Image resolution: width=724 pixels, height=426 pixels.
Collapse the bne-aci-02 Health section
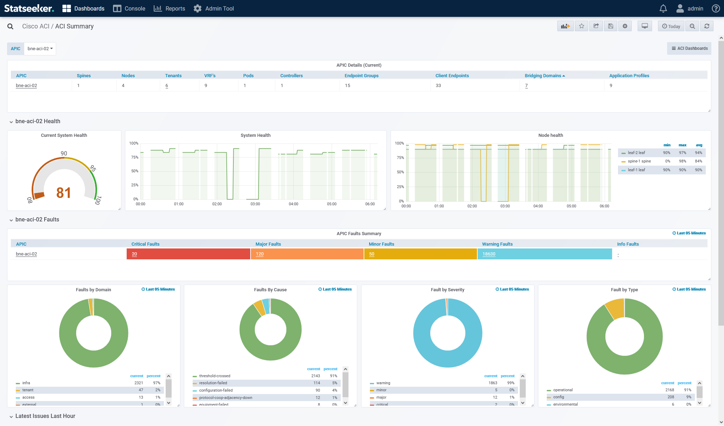34,121
